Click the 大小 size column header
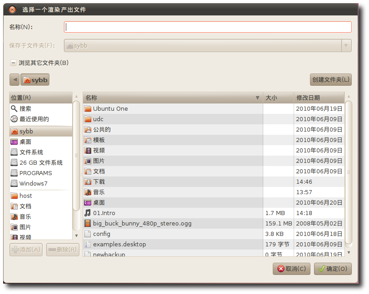The image size is (369, 294). pyautogui.click(x=278, y=98)
